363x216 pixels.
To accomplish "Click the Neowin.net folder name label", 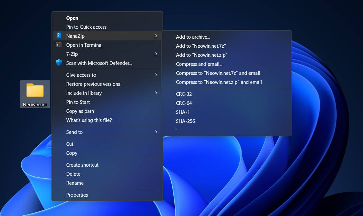I will [35, 105].
